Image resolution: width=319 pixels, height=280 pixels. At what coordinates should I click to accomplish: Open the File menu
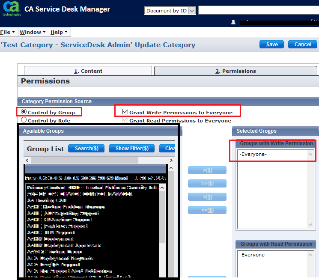(8, 32)
